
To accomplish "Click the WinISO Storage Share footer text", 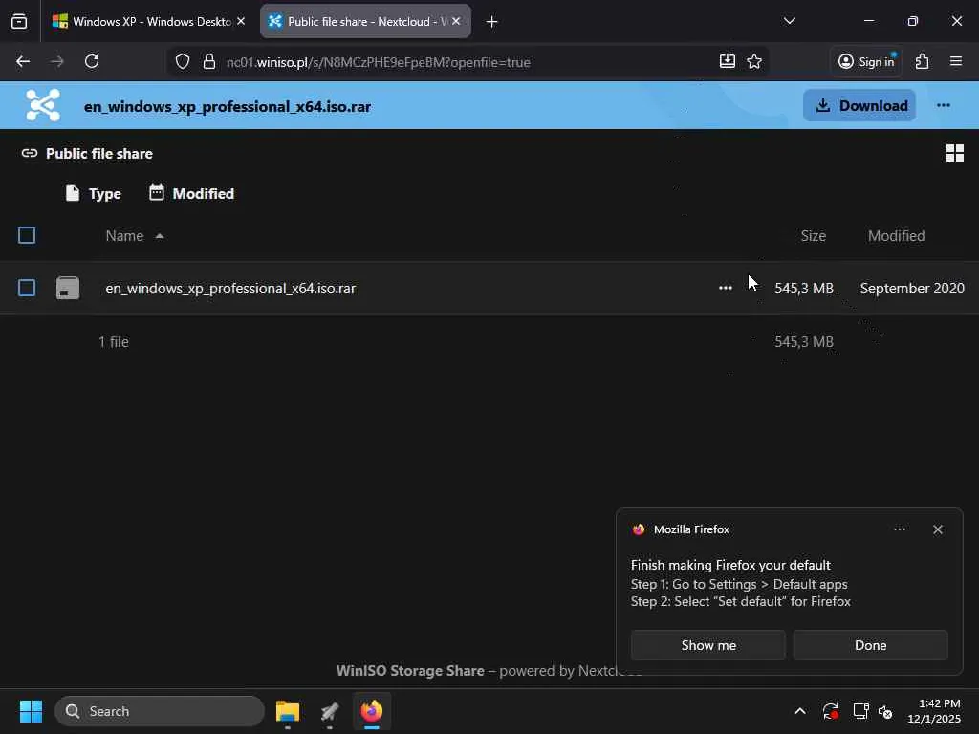I will pyautogui.click(x=410, y=671).
